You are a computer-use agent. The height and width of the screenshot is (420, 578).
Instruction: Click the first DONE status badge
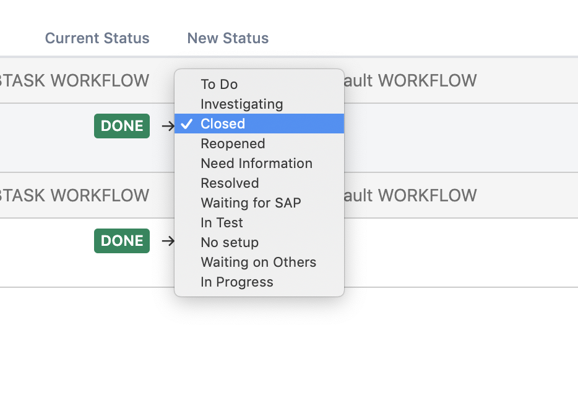click(x=122, y=126)
